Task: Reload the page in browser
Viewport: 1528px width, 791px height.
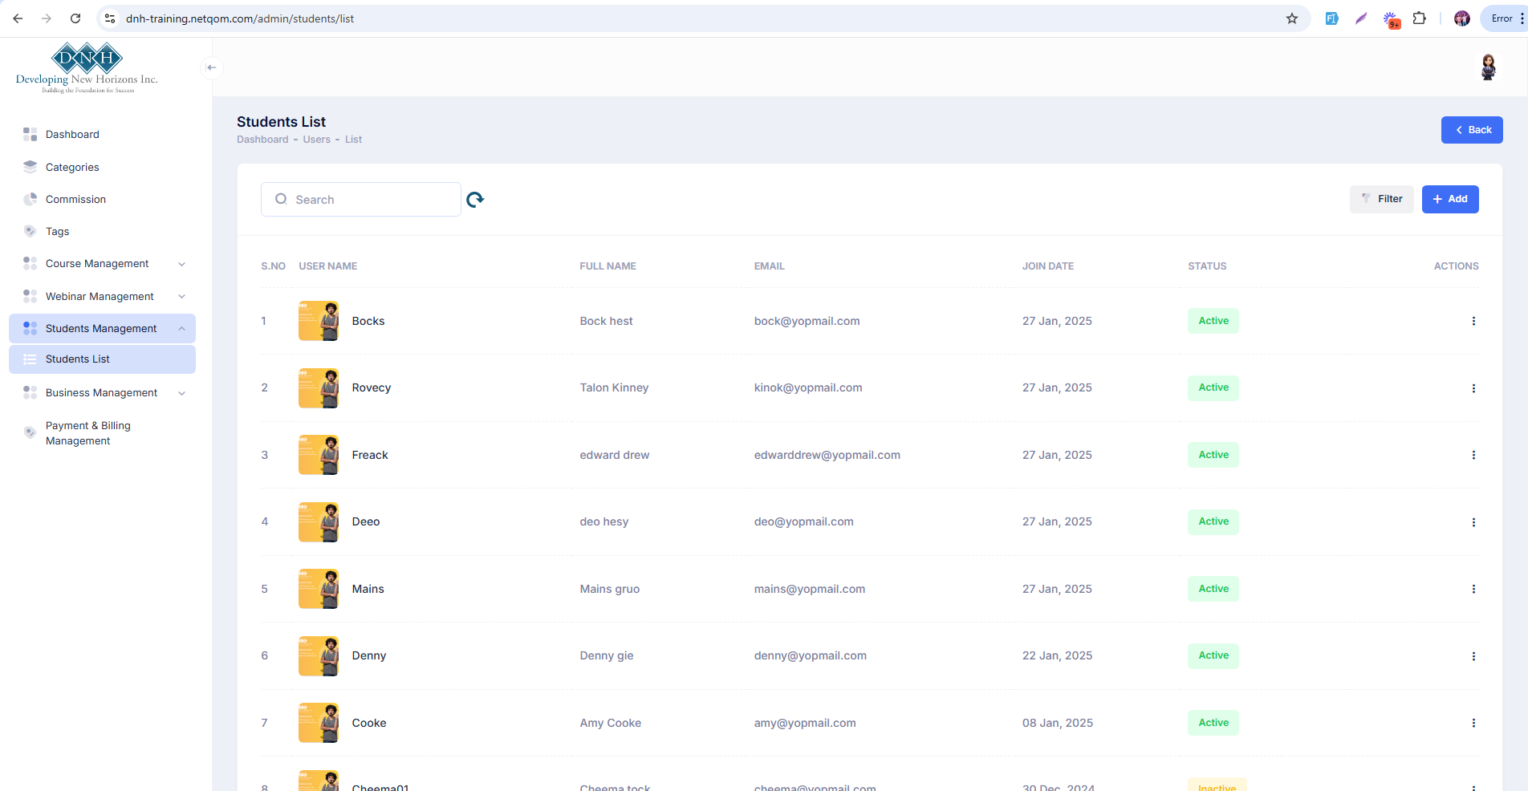Action: pyautogui.click(x=75, y=18)
